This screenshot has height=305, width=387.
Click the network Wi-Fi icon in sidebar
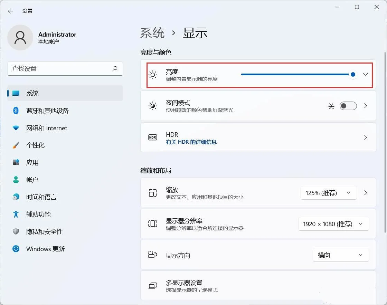[16, 128]
